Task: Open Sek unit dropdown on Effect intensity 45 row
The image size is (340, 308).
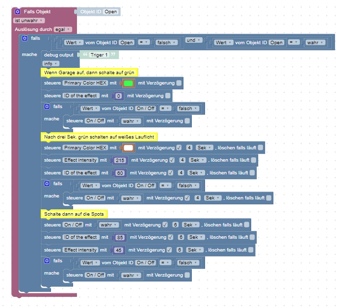Action: point(195,250)
